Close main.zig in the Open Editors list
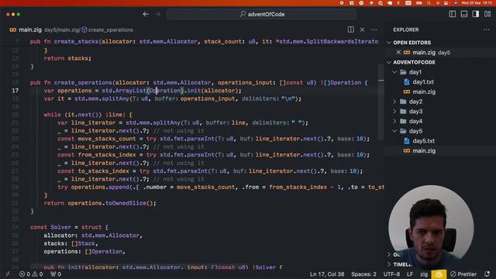This screenshot has width=496, height=279. point(398,52)
